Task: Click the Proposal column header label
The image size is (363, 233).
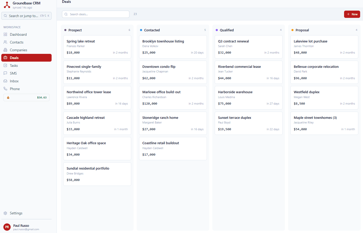Action: tap(302, 30)
